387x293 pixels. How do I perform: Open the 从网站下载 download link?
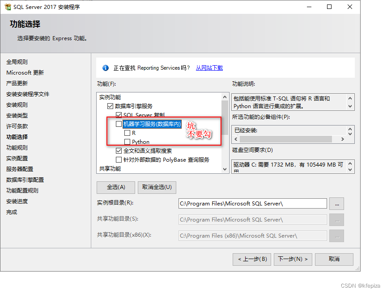click(x=209, y=68)
